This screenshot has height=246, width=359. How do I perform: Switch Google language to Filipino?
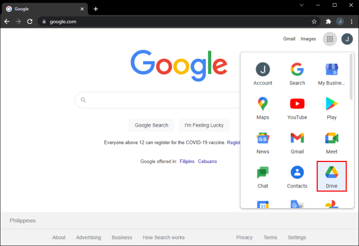click(x=187, y=161)
